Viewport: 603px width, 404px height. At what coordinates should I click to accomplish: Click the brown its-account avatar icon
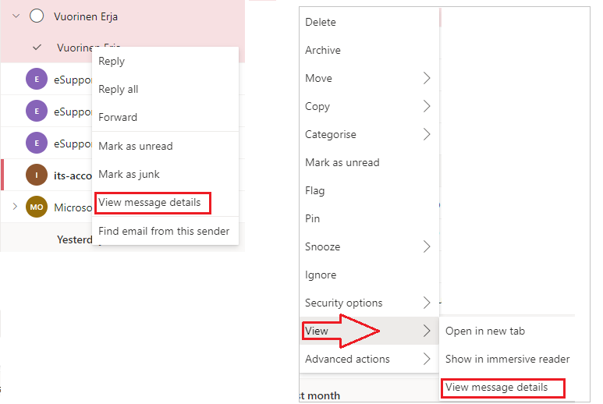click(x=37, y=175)
